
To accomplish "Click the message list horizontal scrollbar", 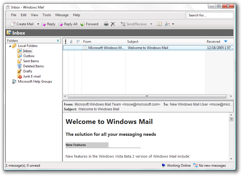I will [x=147, y=96].
